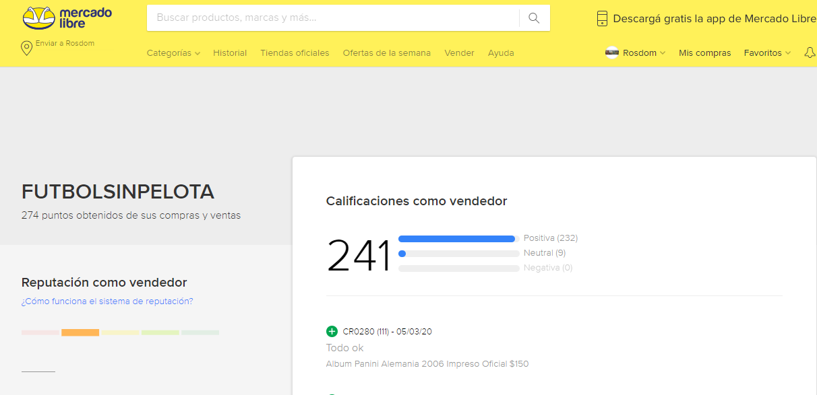Open the Rosdom account dropdown

point(644,52)
